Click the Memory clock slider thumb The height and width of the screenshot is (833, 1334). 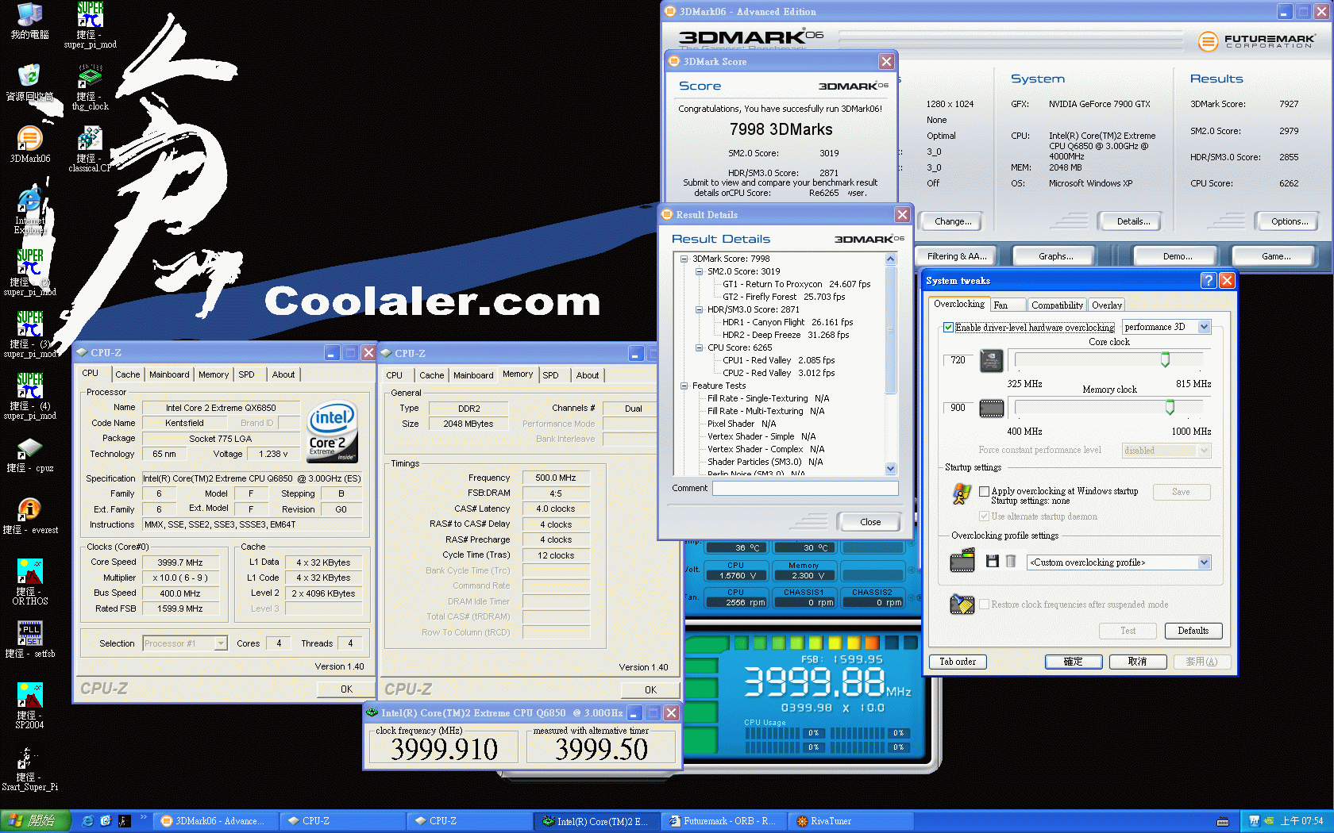click(1170, 408)
